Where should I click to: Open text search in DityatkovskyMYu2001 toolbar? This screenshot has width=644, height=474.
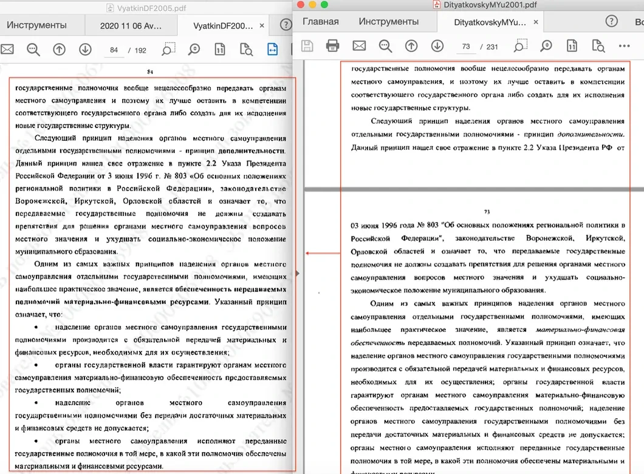point(385,46)
